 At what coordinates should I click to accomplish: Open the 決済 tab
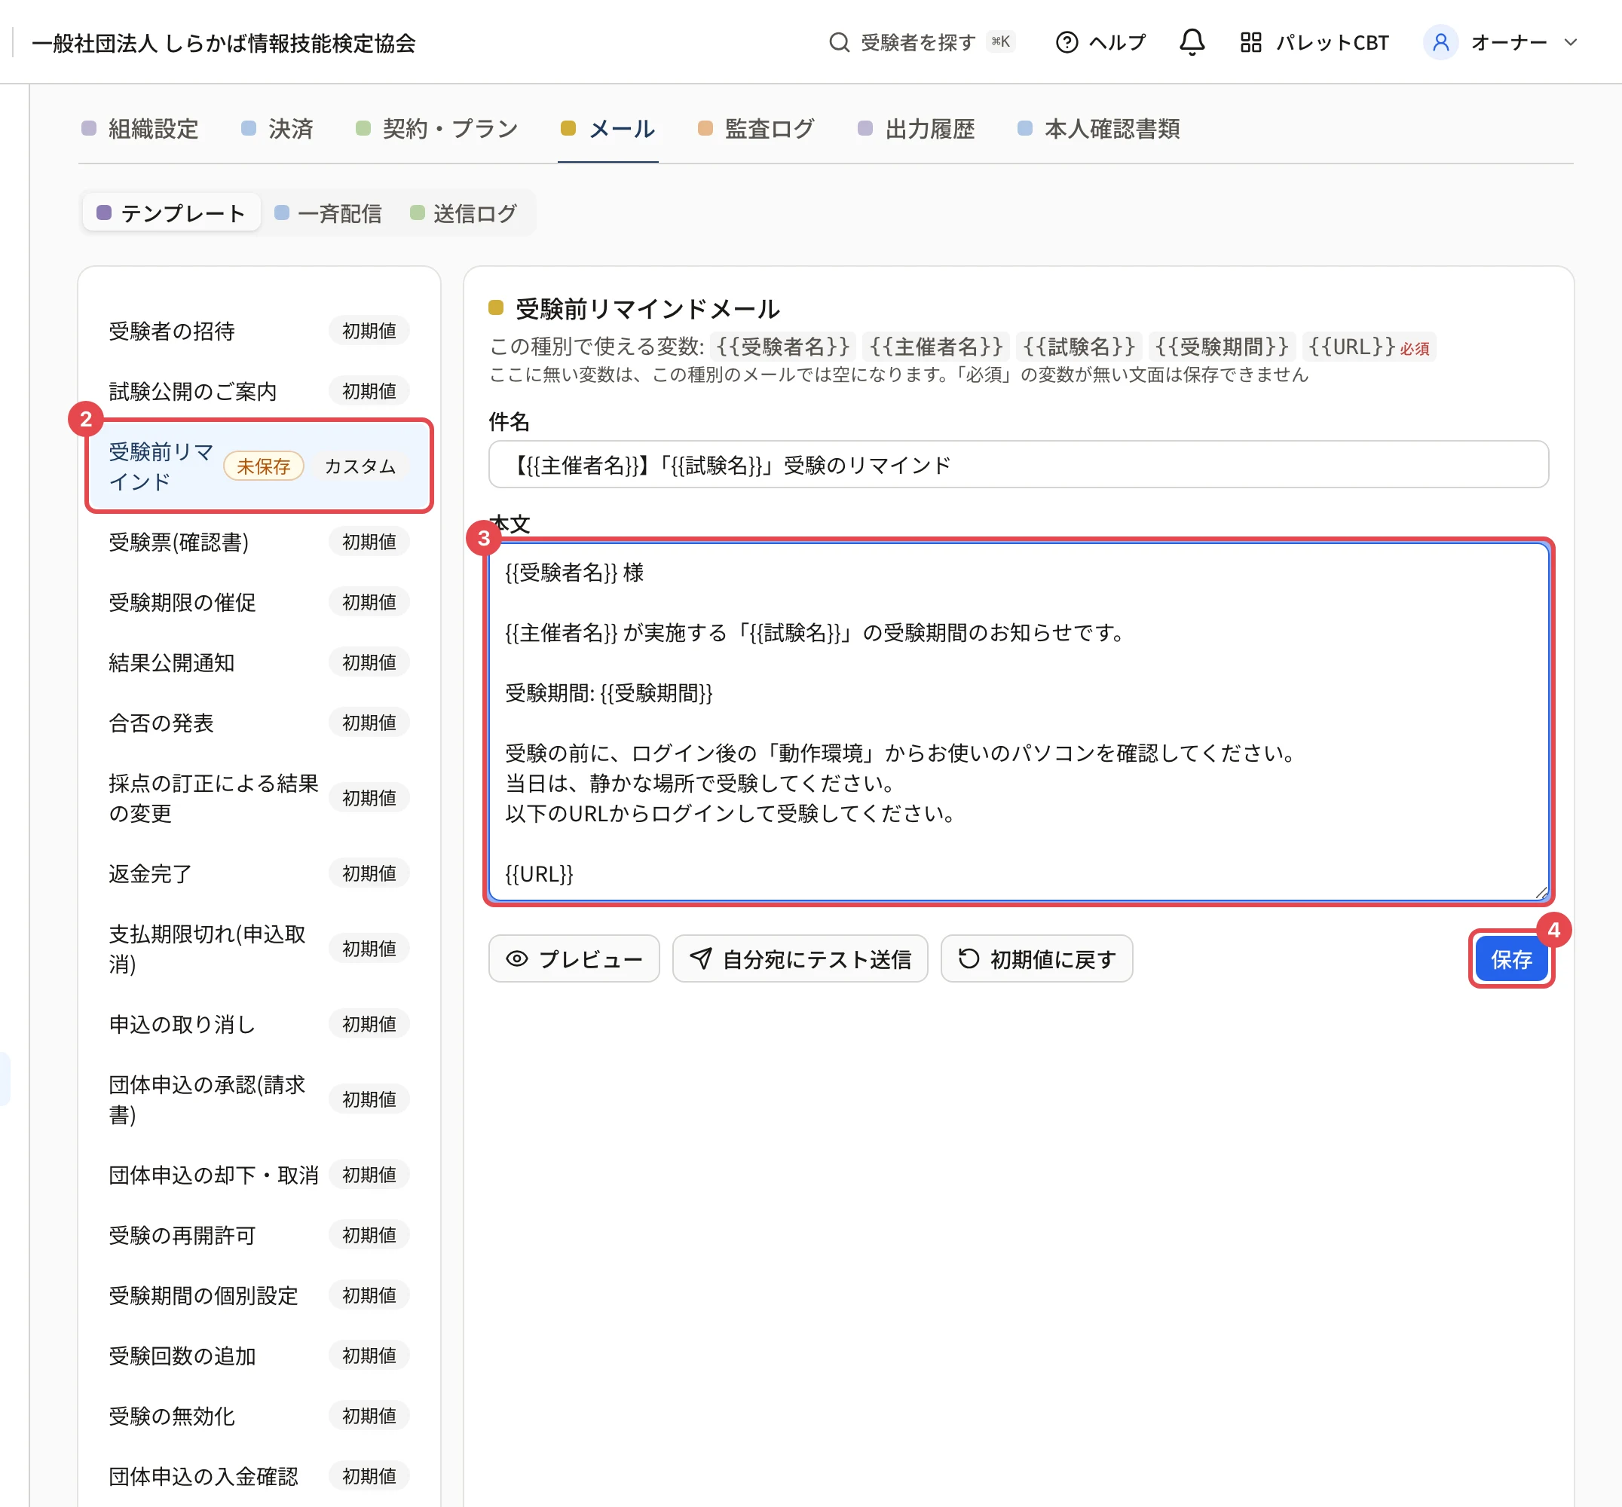click(x=277, y=129)
